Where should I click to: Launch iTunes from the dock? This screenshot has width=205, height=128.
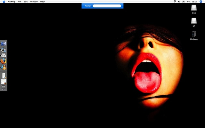pos(4,50)
